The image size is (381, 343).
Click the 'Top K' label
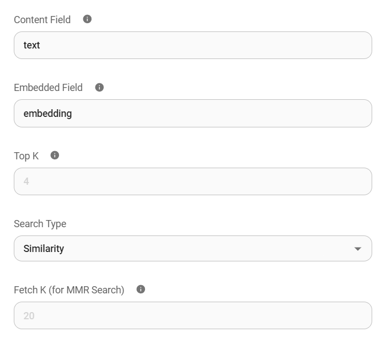26,156
